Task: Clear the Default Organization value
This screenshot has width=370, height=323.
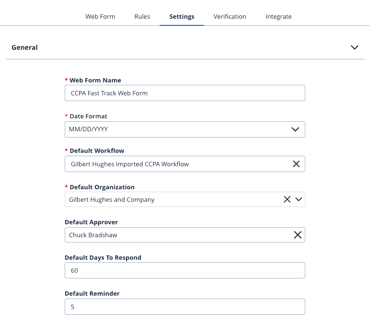Action: click(x=287, y=199)
